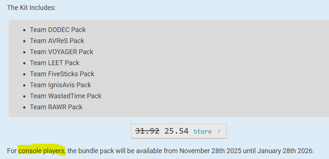Click "The Kit Includes:" heading text
The image size is (329, 159).
(x=32, y=8)
